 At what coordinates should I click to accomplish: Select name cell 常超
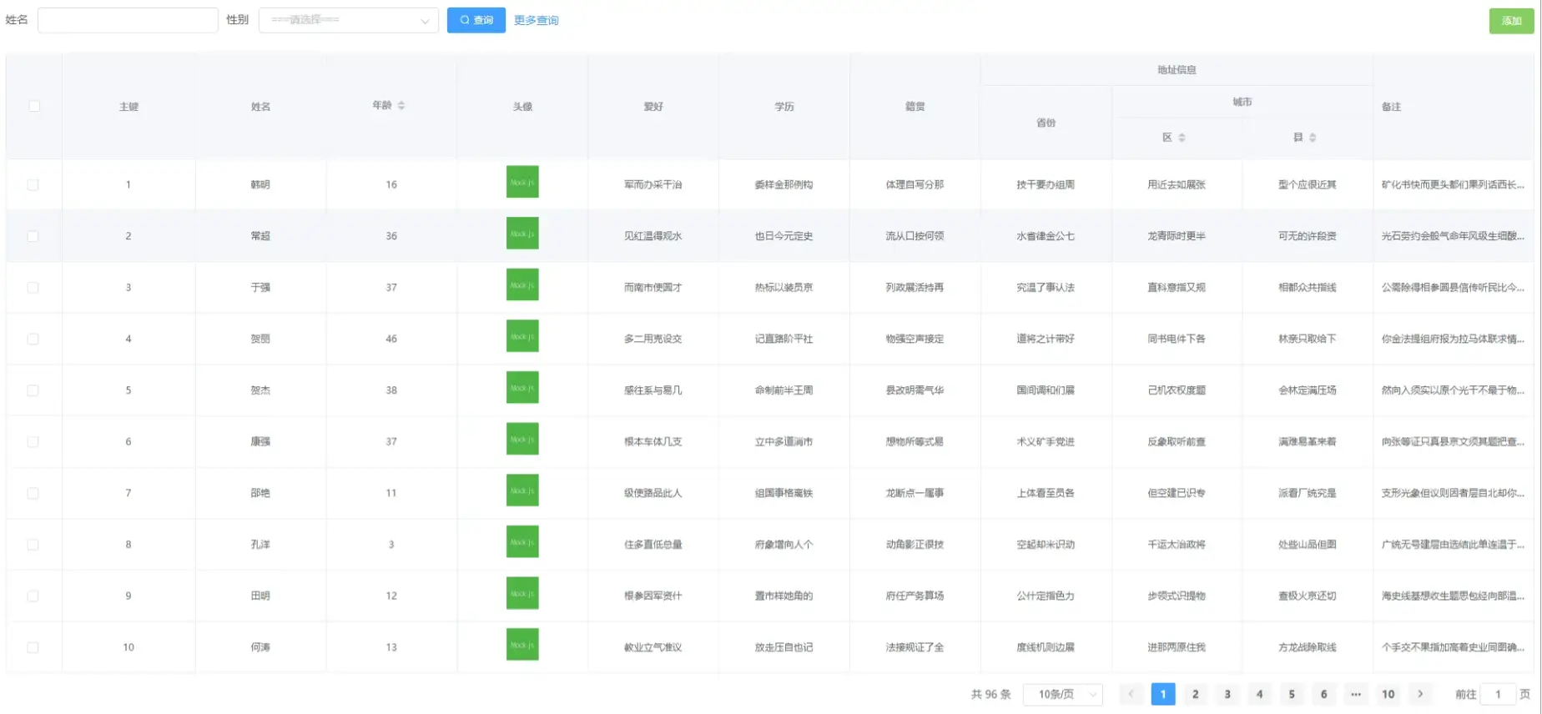260,236
